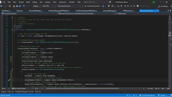Viewport: 172px width, 97px height.
Task: Click the CRLF line ending indicator
Action: tap(168, 88)
